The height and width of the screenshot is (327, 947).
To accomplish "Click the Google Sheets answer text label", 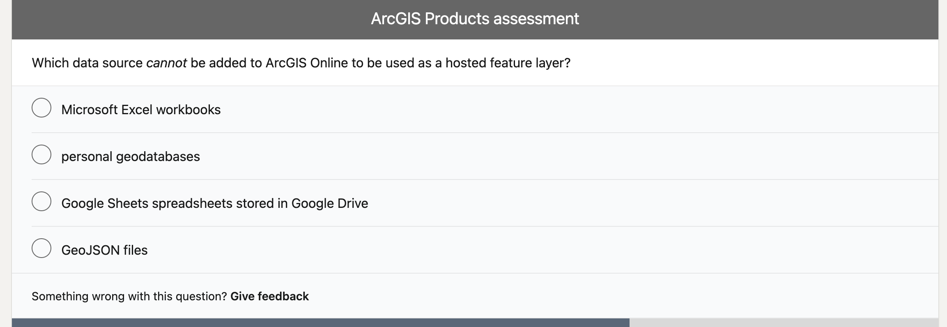I will tap(214, 203).
